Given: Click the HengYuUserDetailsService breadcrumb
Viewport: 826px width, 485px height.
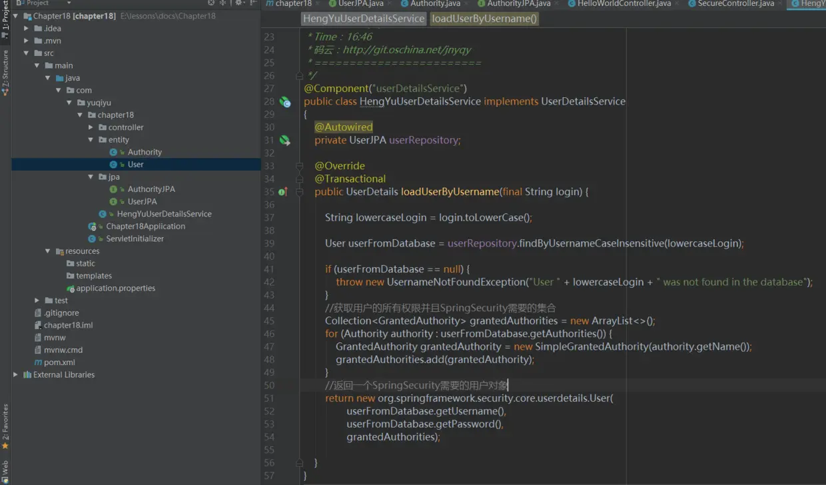Looking at the screenshot, I should point(363,19).
